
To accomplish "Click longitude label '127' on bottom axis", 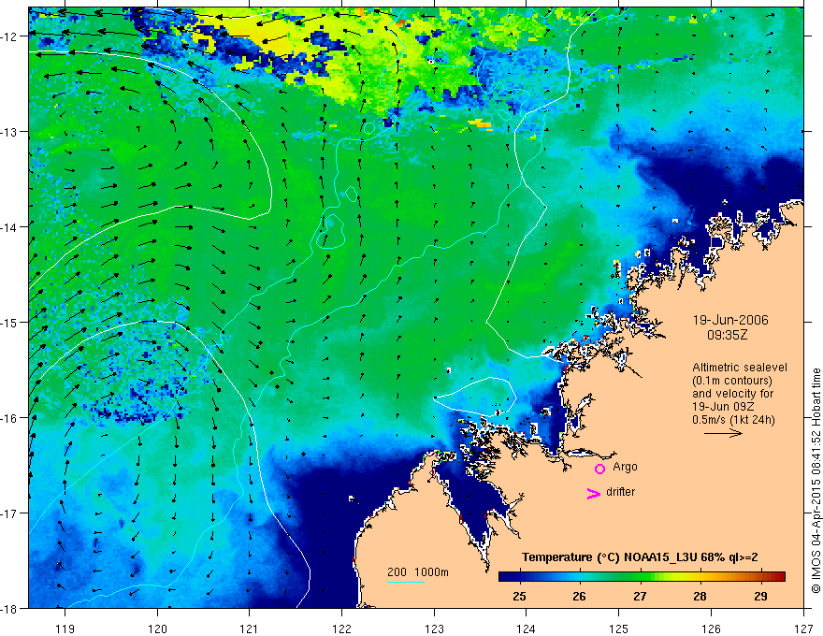I will [x=803, y=629].
